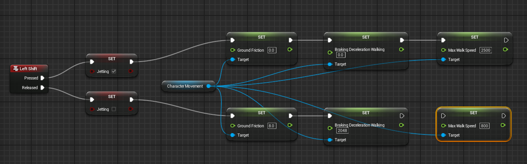Screen dimensions: 527x164
Task: Click red input pin of unchecked Jetting SET node
Action: point(93,109)
